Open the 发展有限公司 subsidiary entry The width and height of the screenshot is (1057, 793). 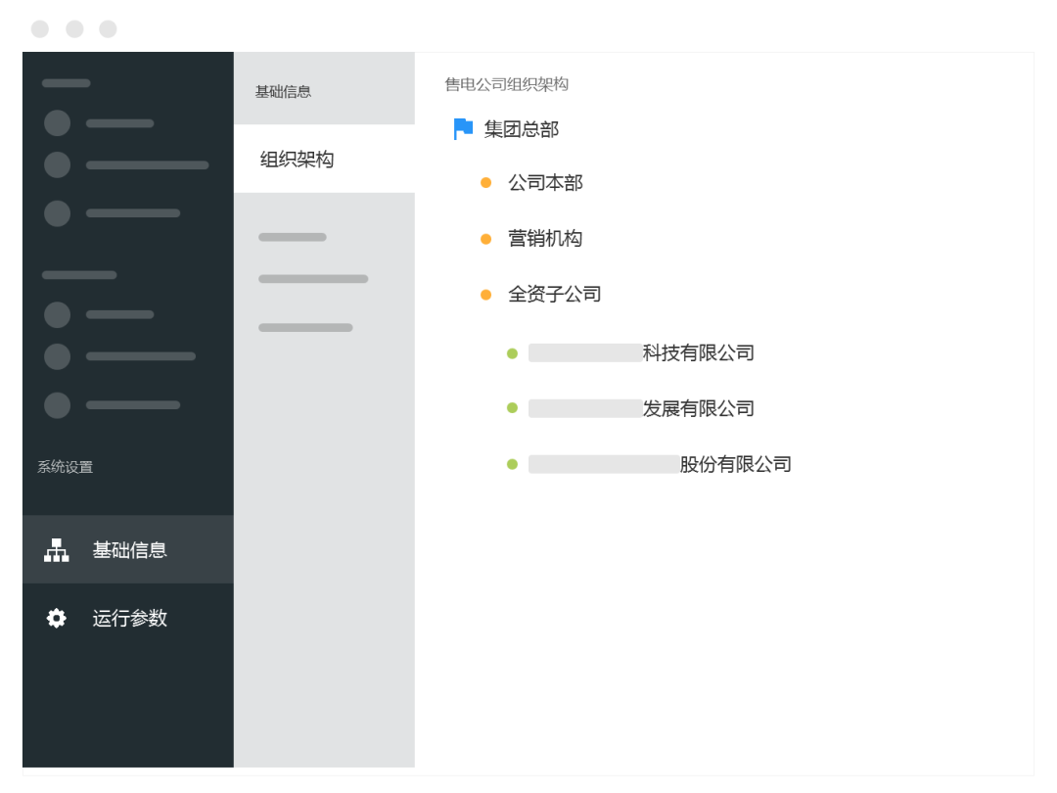pos(697,409)
